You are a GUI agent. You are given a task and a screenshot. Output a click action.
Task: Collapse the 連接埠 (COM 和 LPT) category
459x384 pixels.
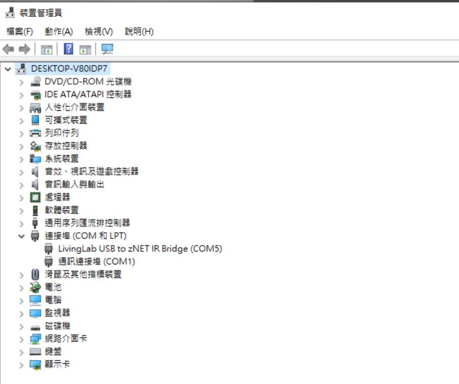click(21, 236)
